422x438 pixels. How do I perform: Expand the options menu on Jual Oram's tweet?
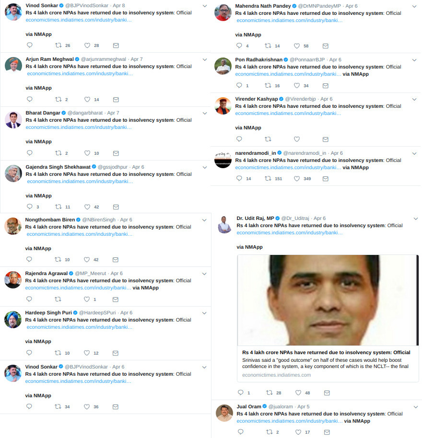click(x=416, y=407)
